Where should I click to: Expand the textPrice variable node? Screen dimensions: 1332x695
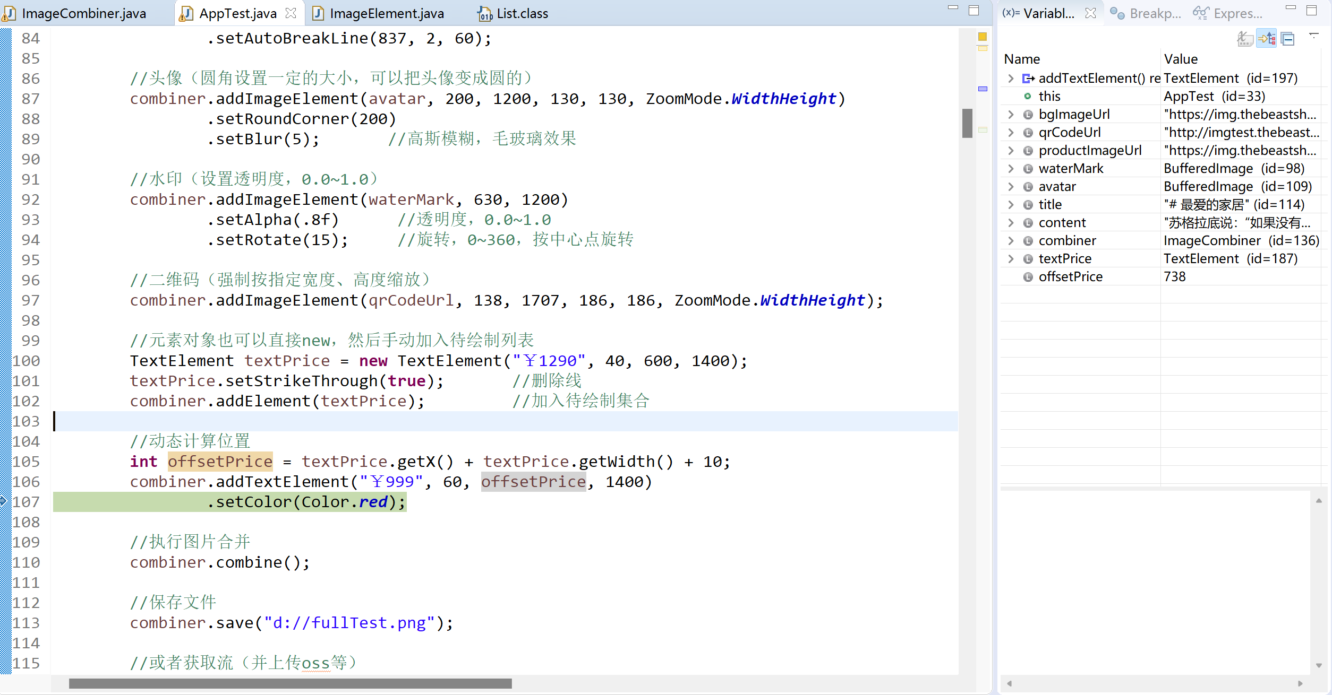click(x=1011, y=259)
